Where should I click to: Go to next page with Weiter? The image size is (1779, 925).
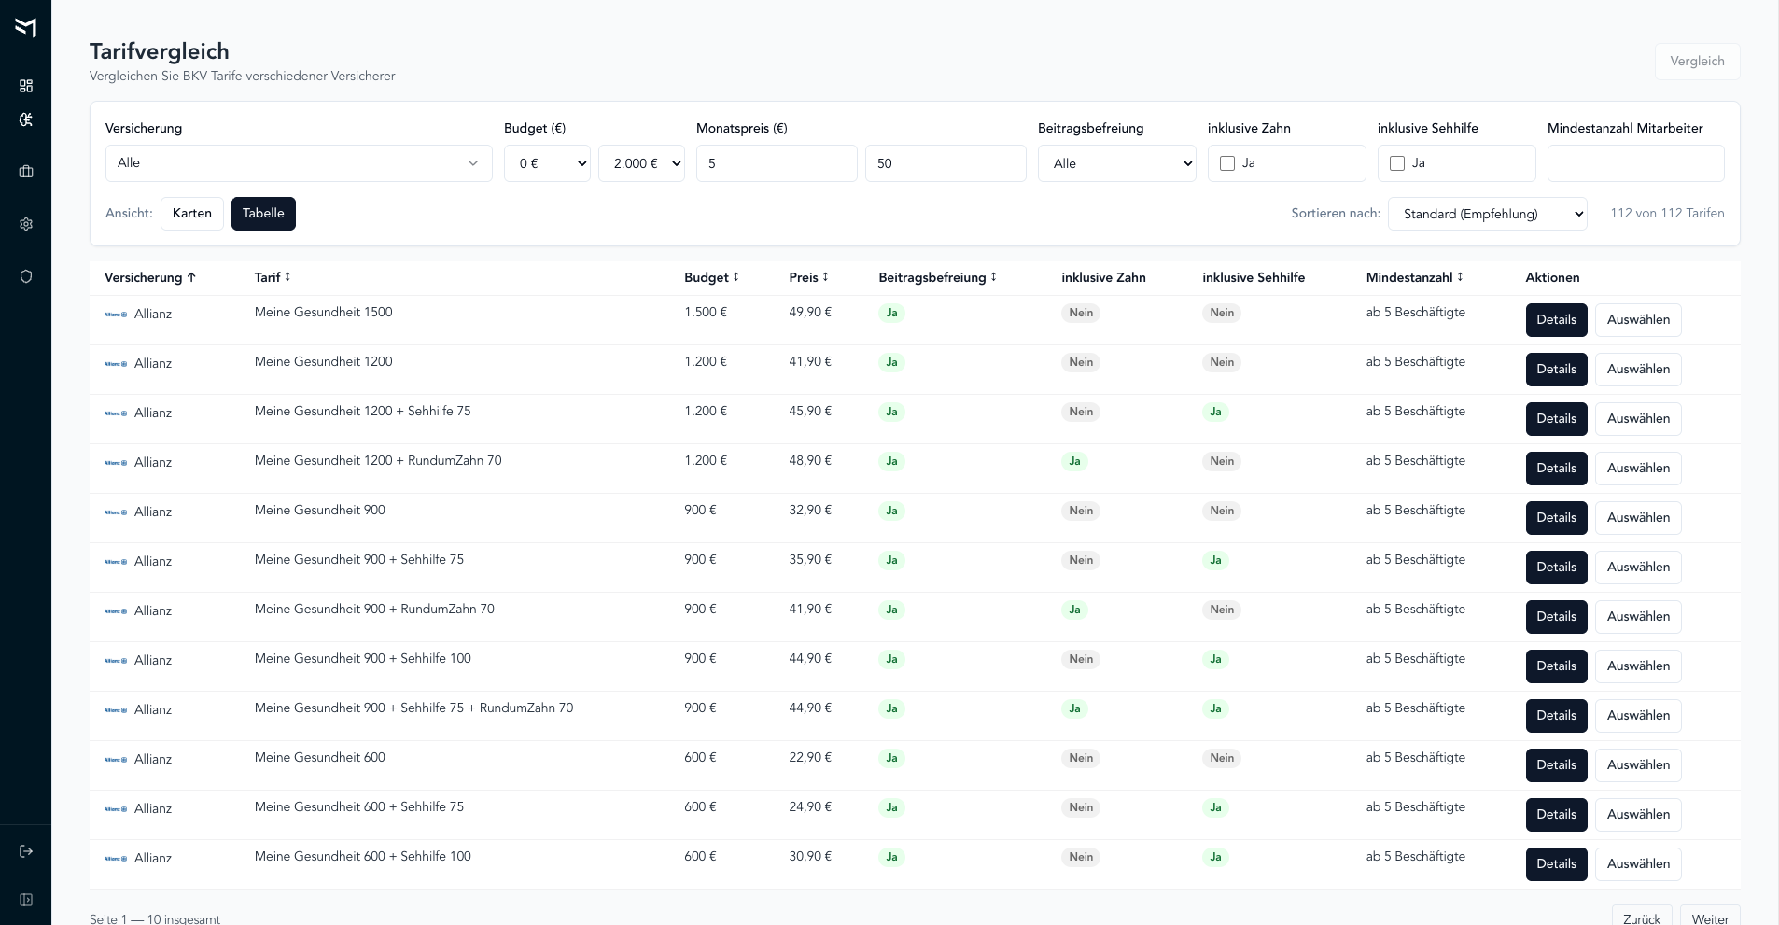coord(1710,917)
